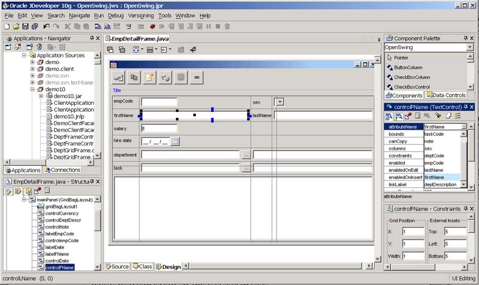Open the Navigate menu
The width and height of the screenshot is (479, 285).
coord(80,16)
